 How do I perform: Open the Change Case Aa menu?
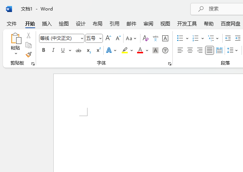coord(131,38)
